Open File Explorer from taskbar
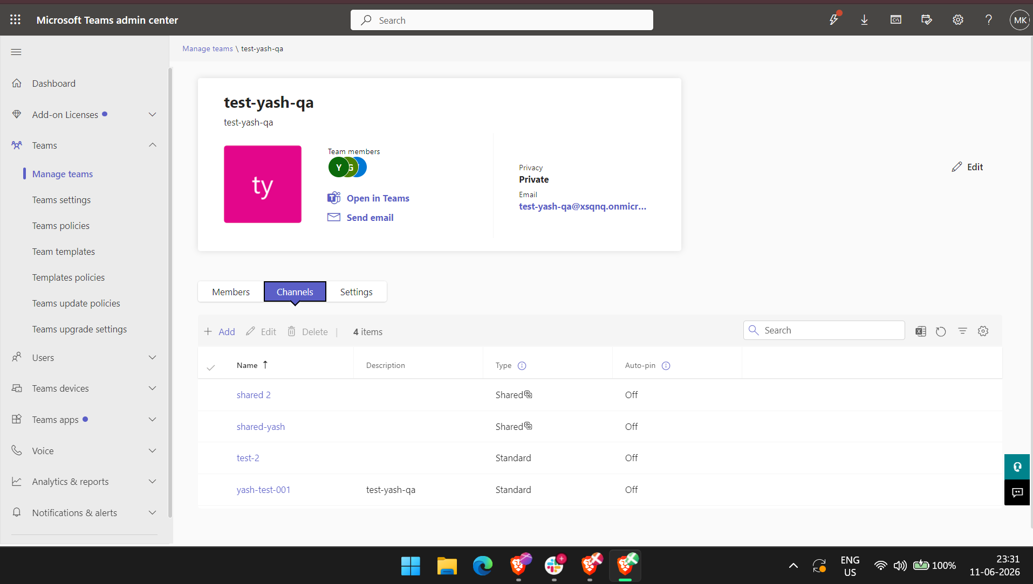The image size is (1033, 584). (x=447, y=566)
